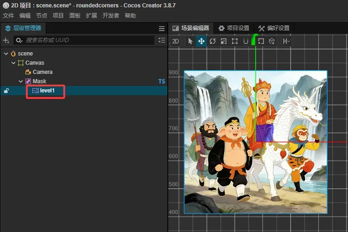Toggle the 2D view mode button
This screenshot has width=348, height=232.
coord(175,41)
